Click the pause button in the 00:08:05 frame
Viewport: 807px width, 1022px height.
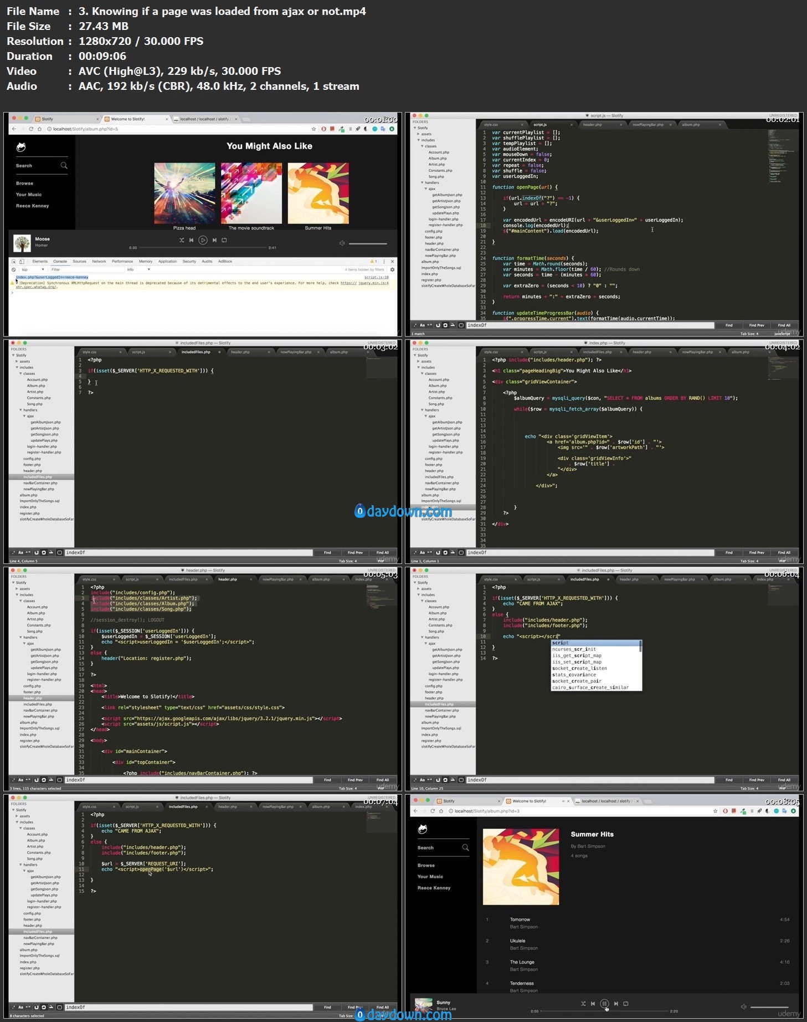coord(604,1003)
